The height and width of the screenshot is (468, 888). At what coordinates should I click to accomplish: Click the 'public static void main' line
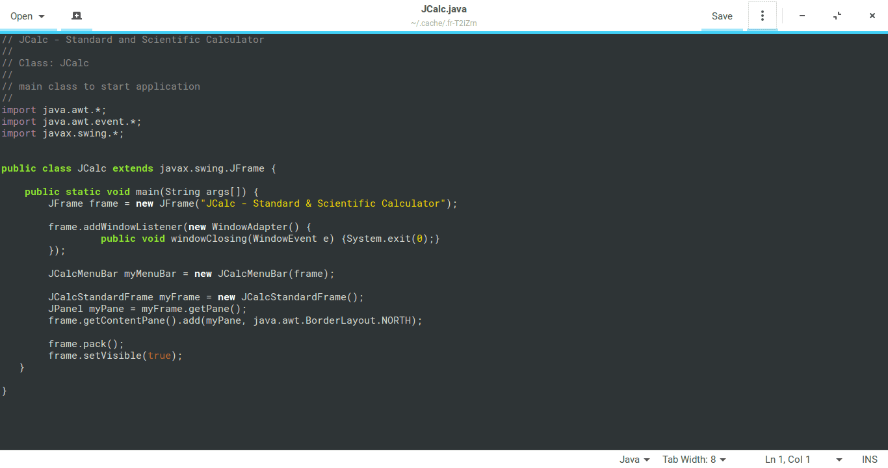point(142,192)
